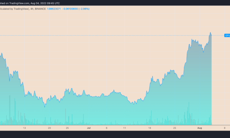Click the price value 1.98623071

pyautogui.click(x=54, y=9)
